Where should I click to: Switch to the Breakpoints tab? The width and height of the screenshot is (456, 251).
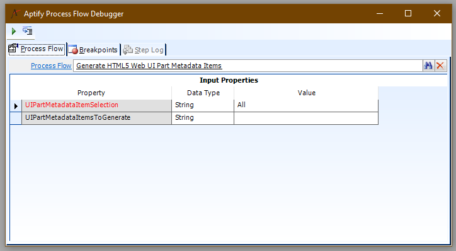click(94, 50)
